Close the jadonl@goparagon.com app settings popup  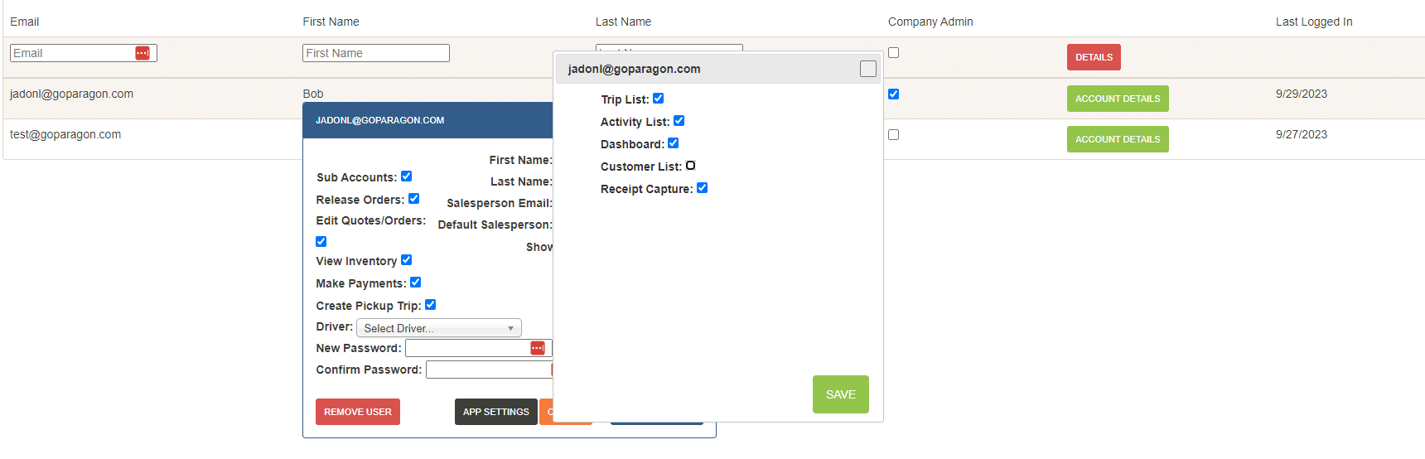(867, 69)
